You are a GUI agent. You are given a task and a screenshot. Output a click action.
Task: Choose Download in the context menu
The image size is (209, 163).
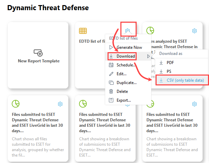pos(128,56)
